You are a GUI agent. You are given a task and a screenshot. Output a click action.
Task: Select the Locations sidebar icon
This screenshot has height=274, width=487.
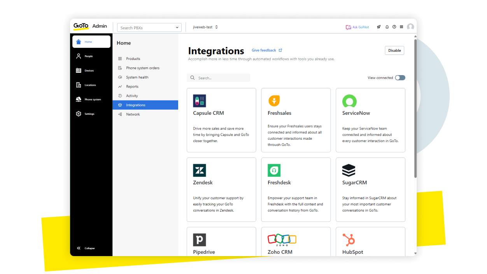[x=79, y=85]
